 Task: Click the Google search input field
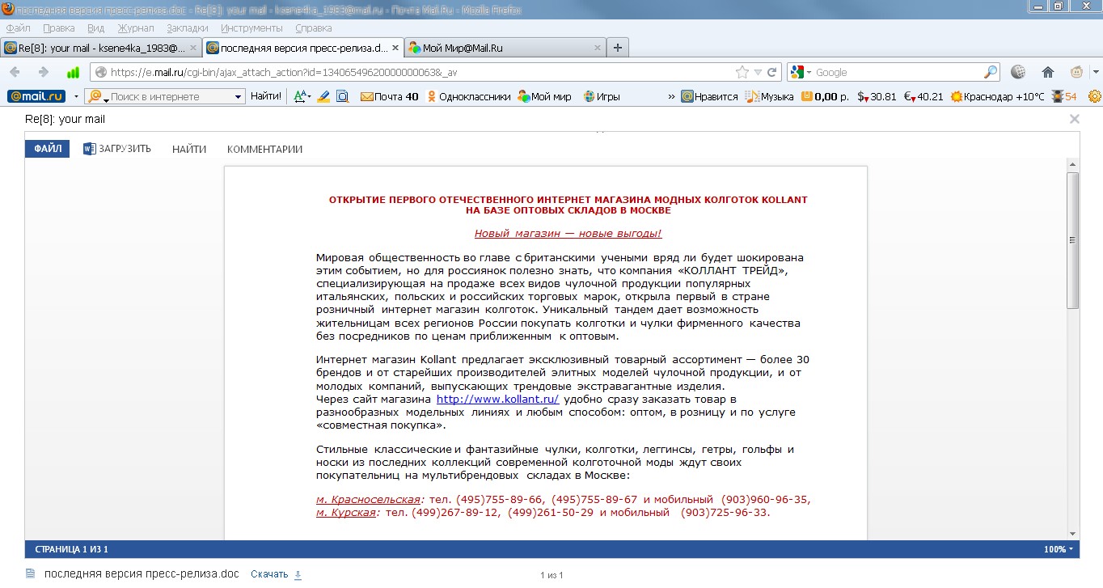click(896, 72)
